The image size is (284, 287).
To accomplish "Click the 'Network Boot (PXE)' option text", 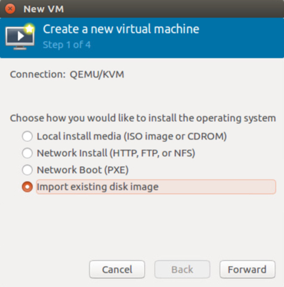I will point(82,170).
